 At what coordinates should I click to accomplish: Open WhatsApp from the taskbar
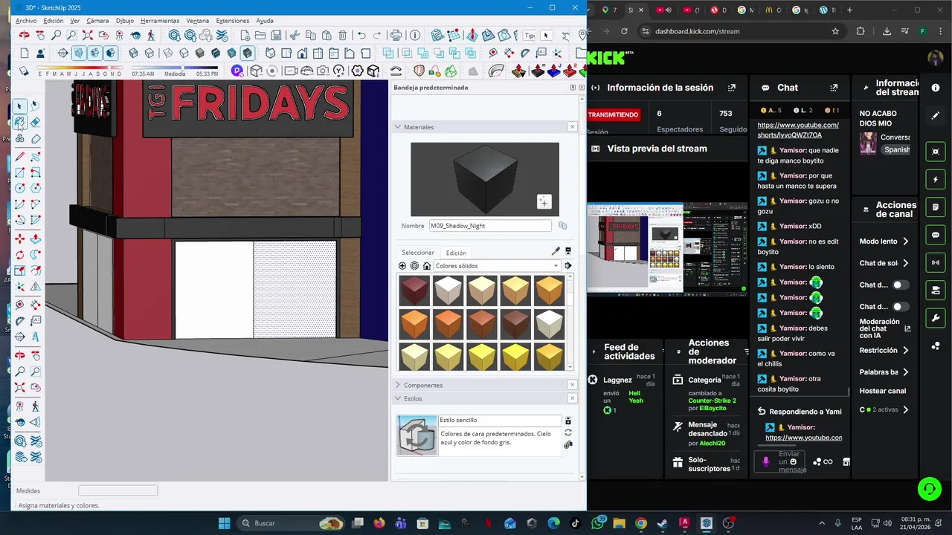tap(598, 523)
